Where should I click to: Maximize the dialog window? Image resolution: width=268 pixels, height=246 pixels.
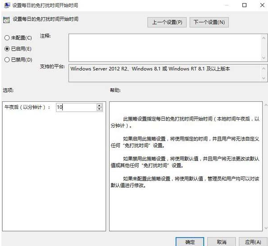[x=244, y=5]
